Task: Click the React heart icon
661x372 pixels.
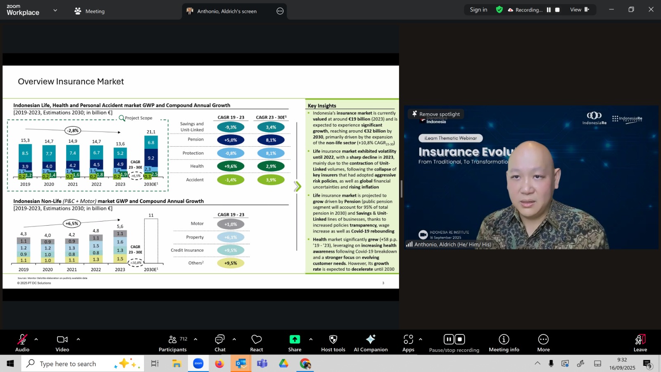Action: (x=257, y=340)
